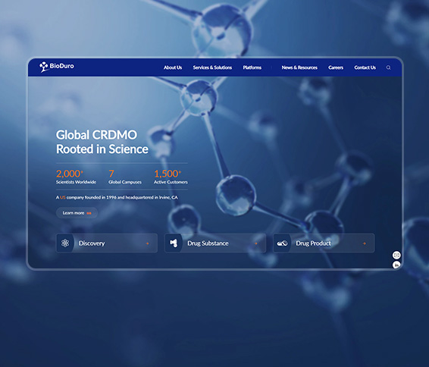
Task: Click the Drug Product pill icon
Action: coord(282,243)
